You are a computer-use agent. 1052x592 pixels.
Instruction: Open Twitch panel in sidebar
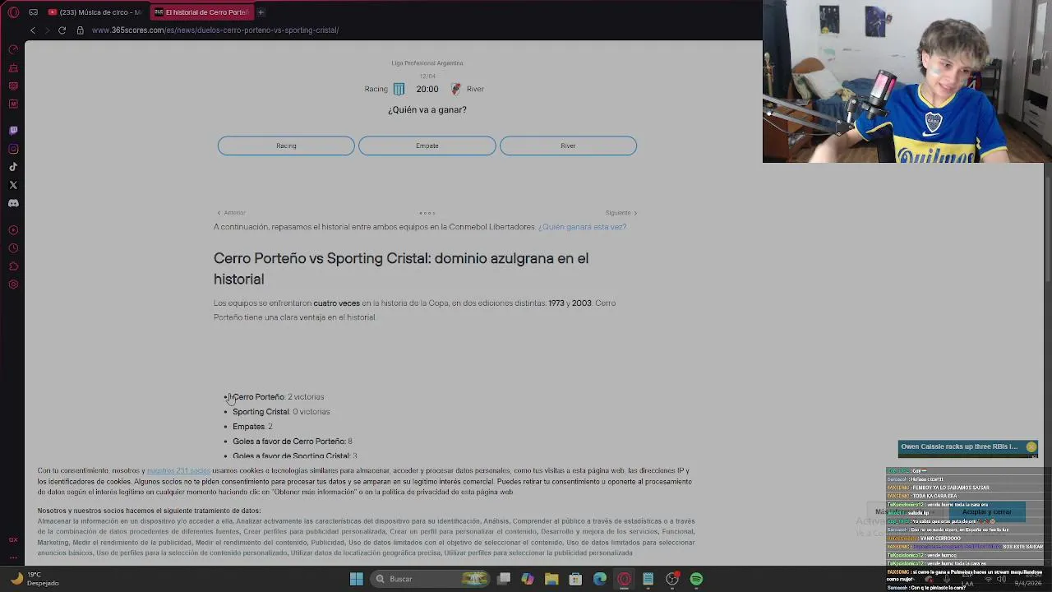(13, 131)
